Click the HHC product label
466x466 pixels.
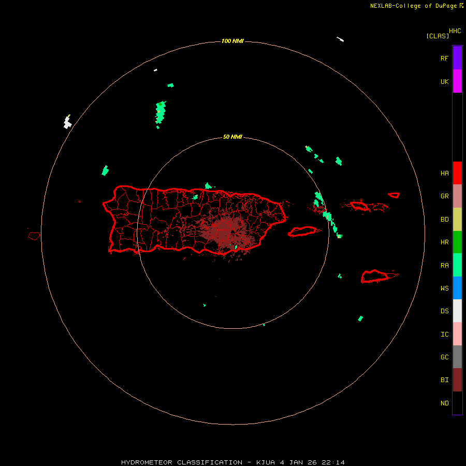[455, 31]
